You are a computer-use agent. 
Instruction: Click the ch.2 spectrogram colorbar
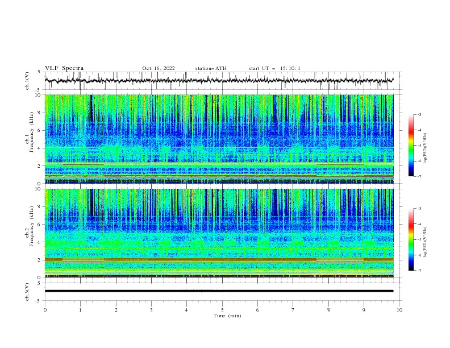point(411,239)
